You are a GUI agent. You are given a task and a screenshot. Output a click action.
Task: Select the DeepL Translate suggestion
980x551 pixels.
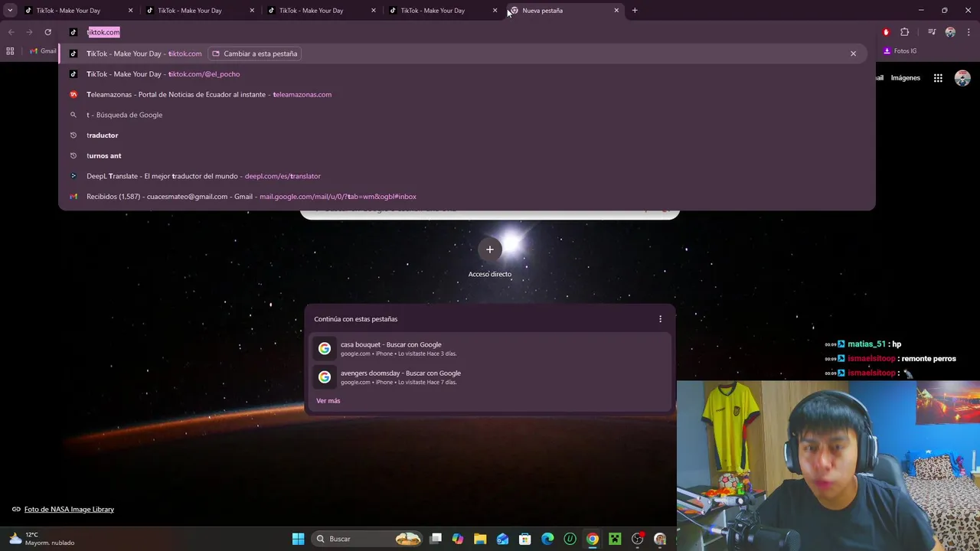467,176
